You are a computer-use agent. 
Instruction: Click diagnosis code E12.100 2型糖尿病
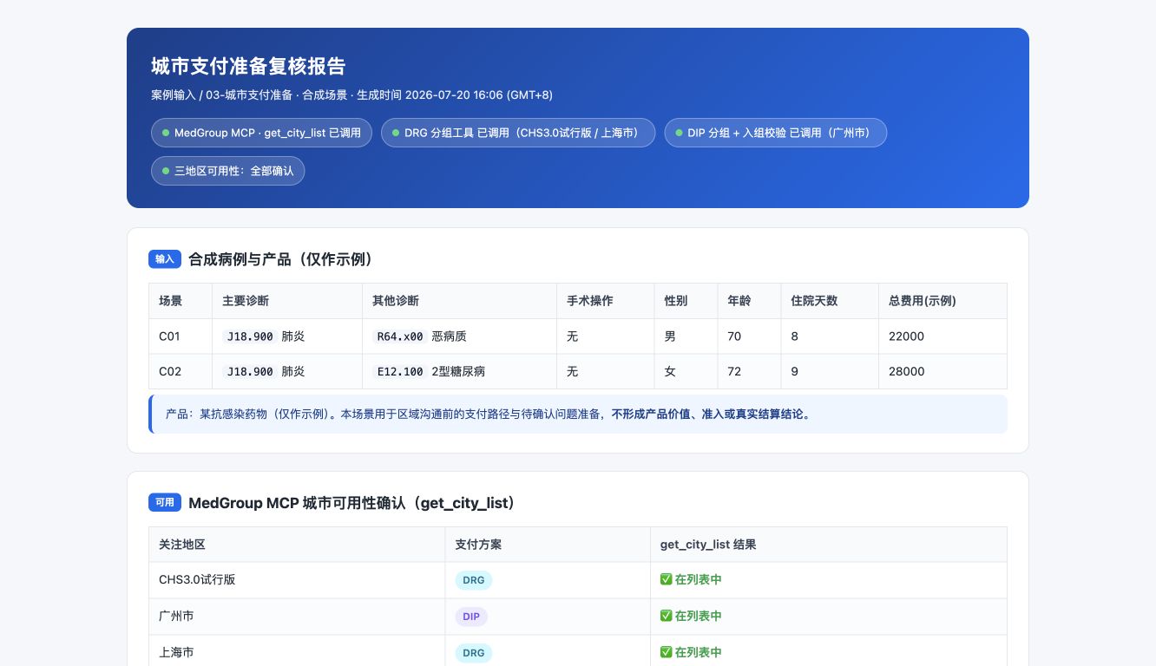pos(429,371)
